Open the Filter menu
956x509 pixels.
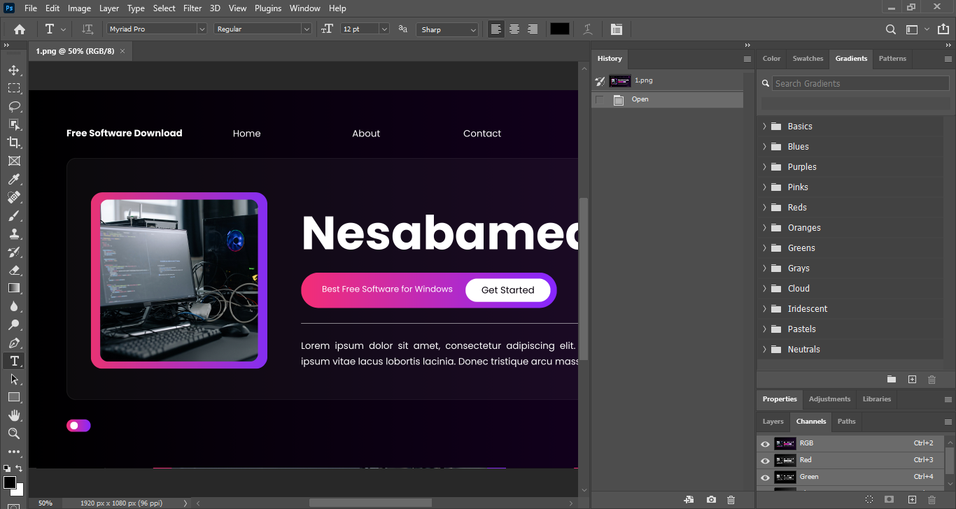point(192,8)
